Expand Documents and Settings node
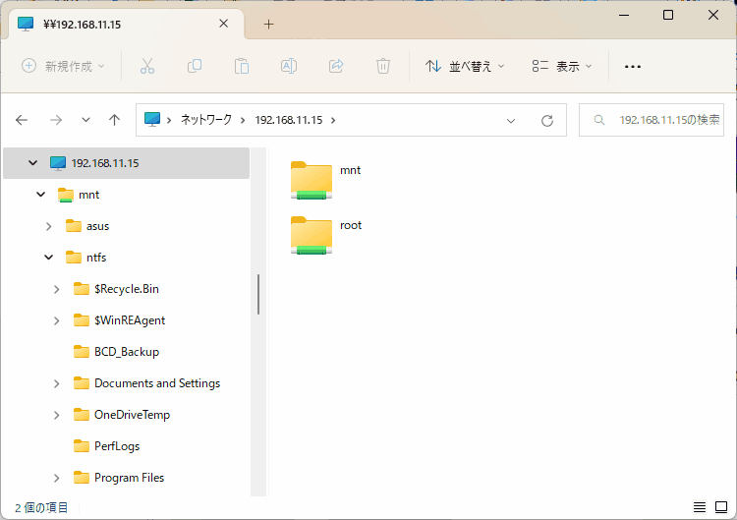 pos(56,383)
